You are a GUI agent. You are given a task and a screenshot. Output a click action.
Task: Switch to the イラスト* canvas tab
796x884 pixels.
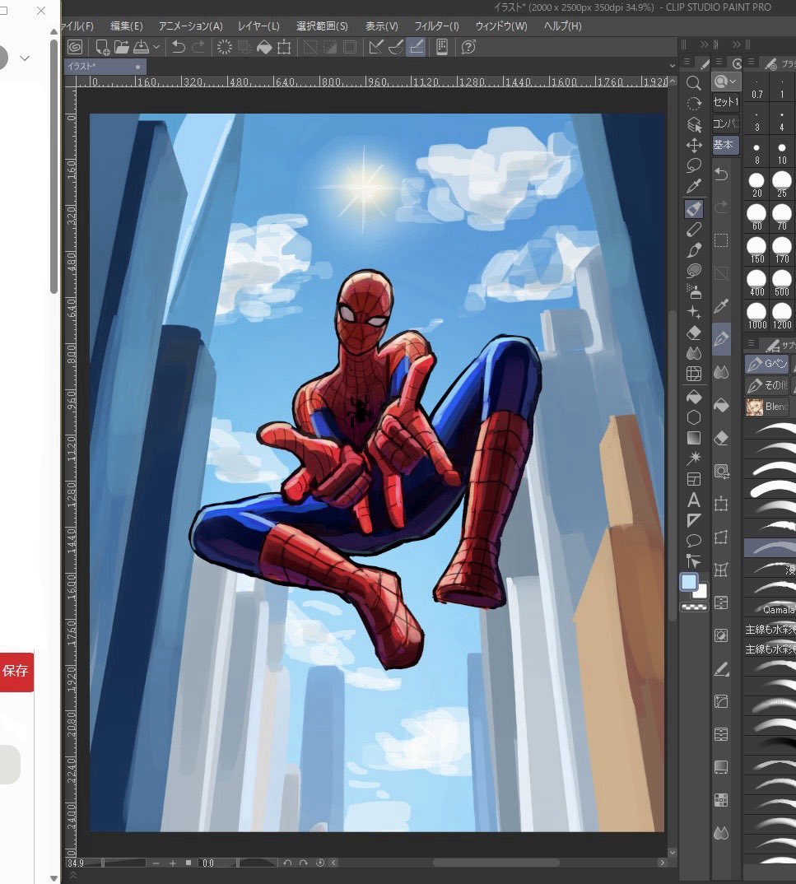[105, 67]
